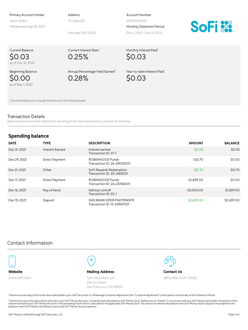Click Kathryn Linhoff description
248x330 pixels.
click(100, 190)
